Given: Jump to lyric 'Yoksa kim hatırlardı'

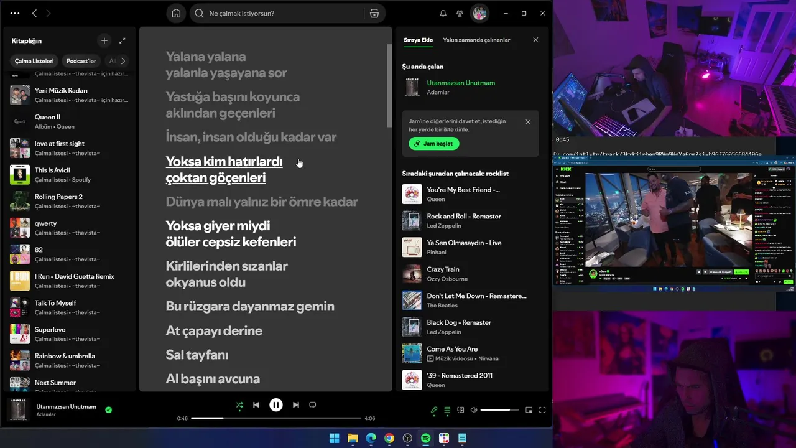Looking at the screenshot, I should [x=224, y=161].
